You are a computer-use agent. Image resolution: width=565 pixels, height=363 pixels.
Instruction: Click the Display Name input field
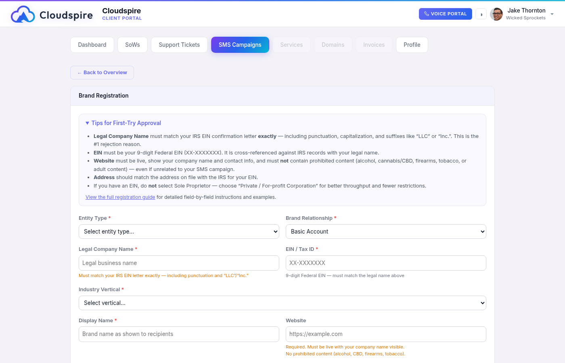179,334
